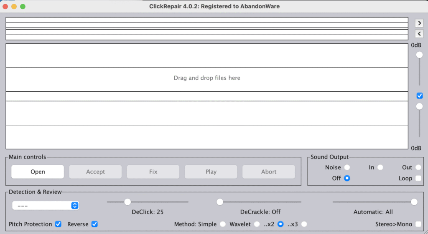Viewport: 428px width, 234px height.
Task: Close the ClickRepair window
Action: coord(5,6)
